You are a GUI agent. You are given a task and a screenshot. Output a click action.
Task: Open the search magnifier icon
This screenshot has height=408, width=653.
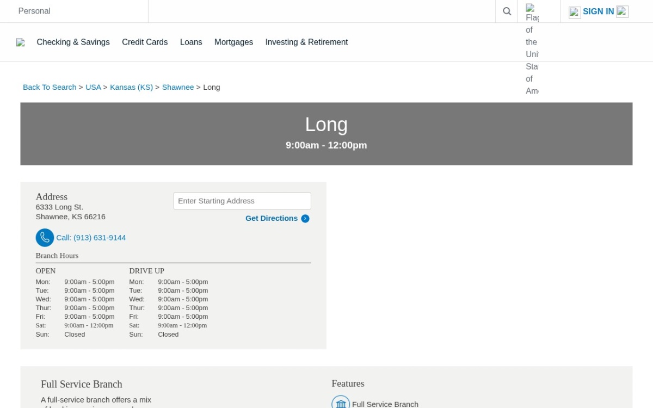pyautogui.click(x=507, y=11)
